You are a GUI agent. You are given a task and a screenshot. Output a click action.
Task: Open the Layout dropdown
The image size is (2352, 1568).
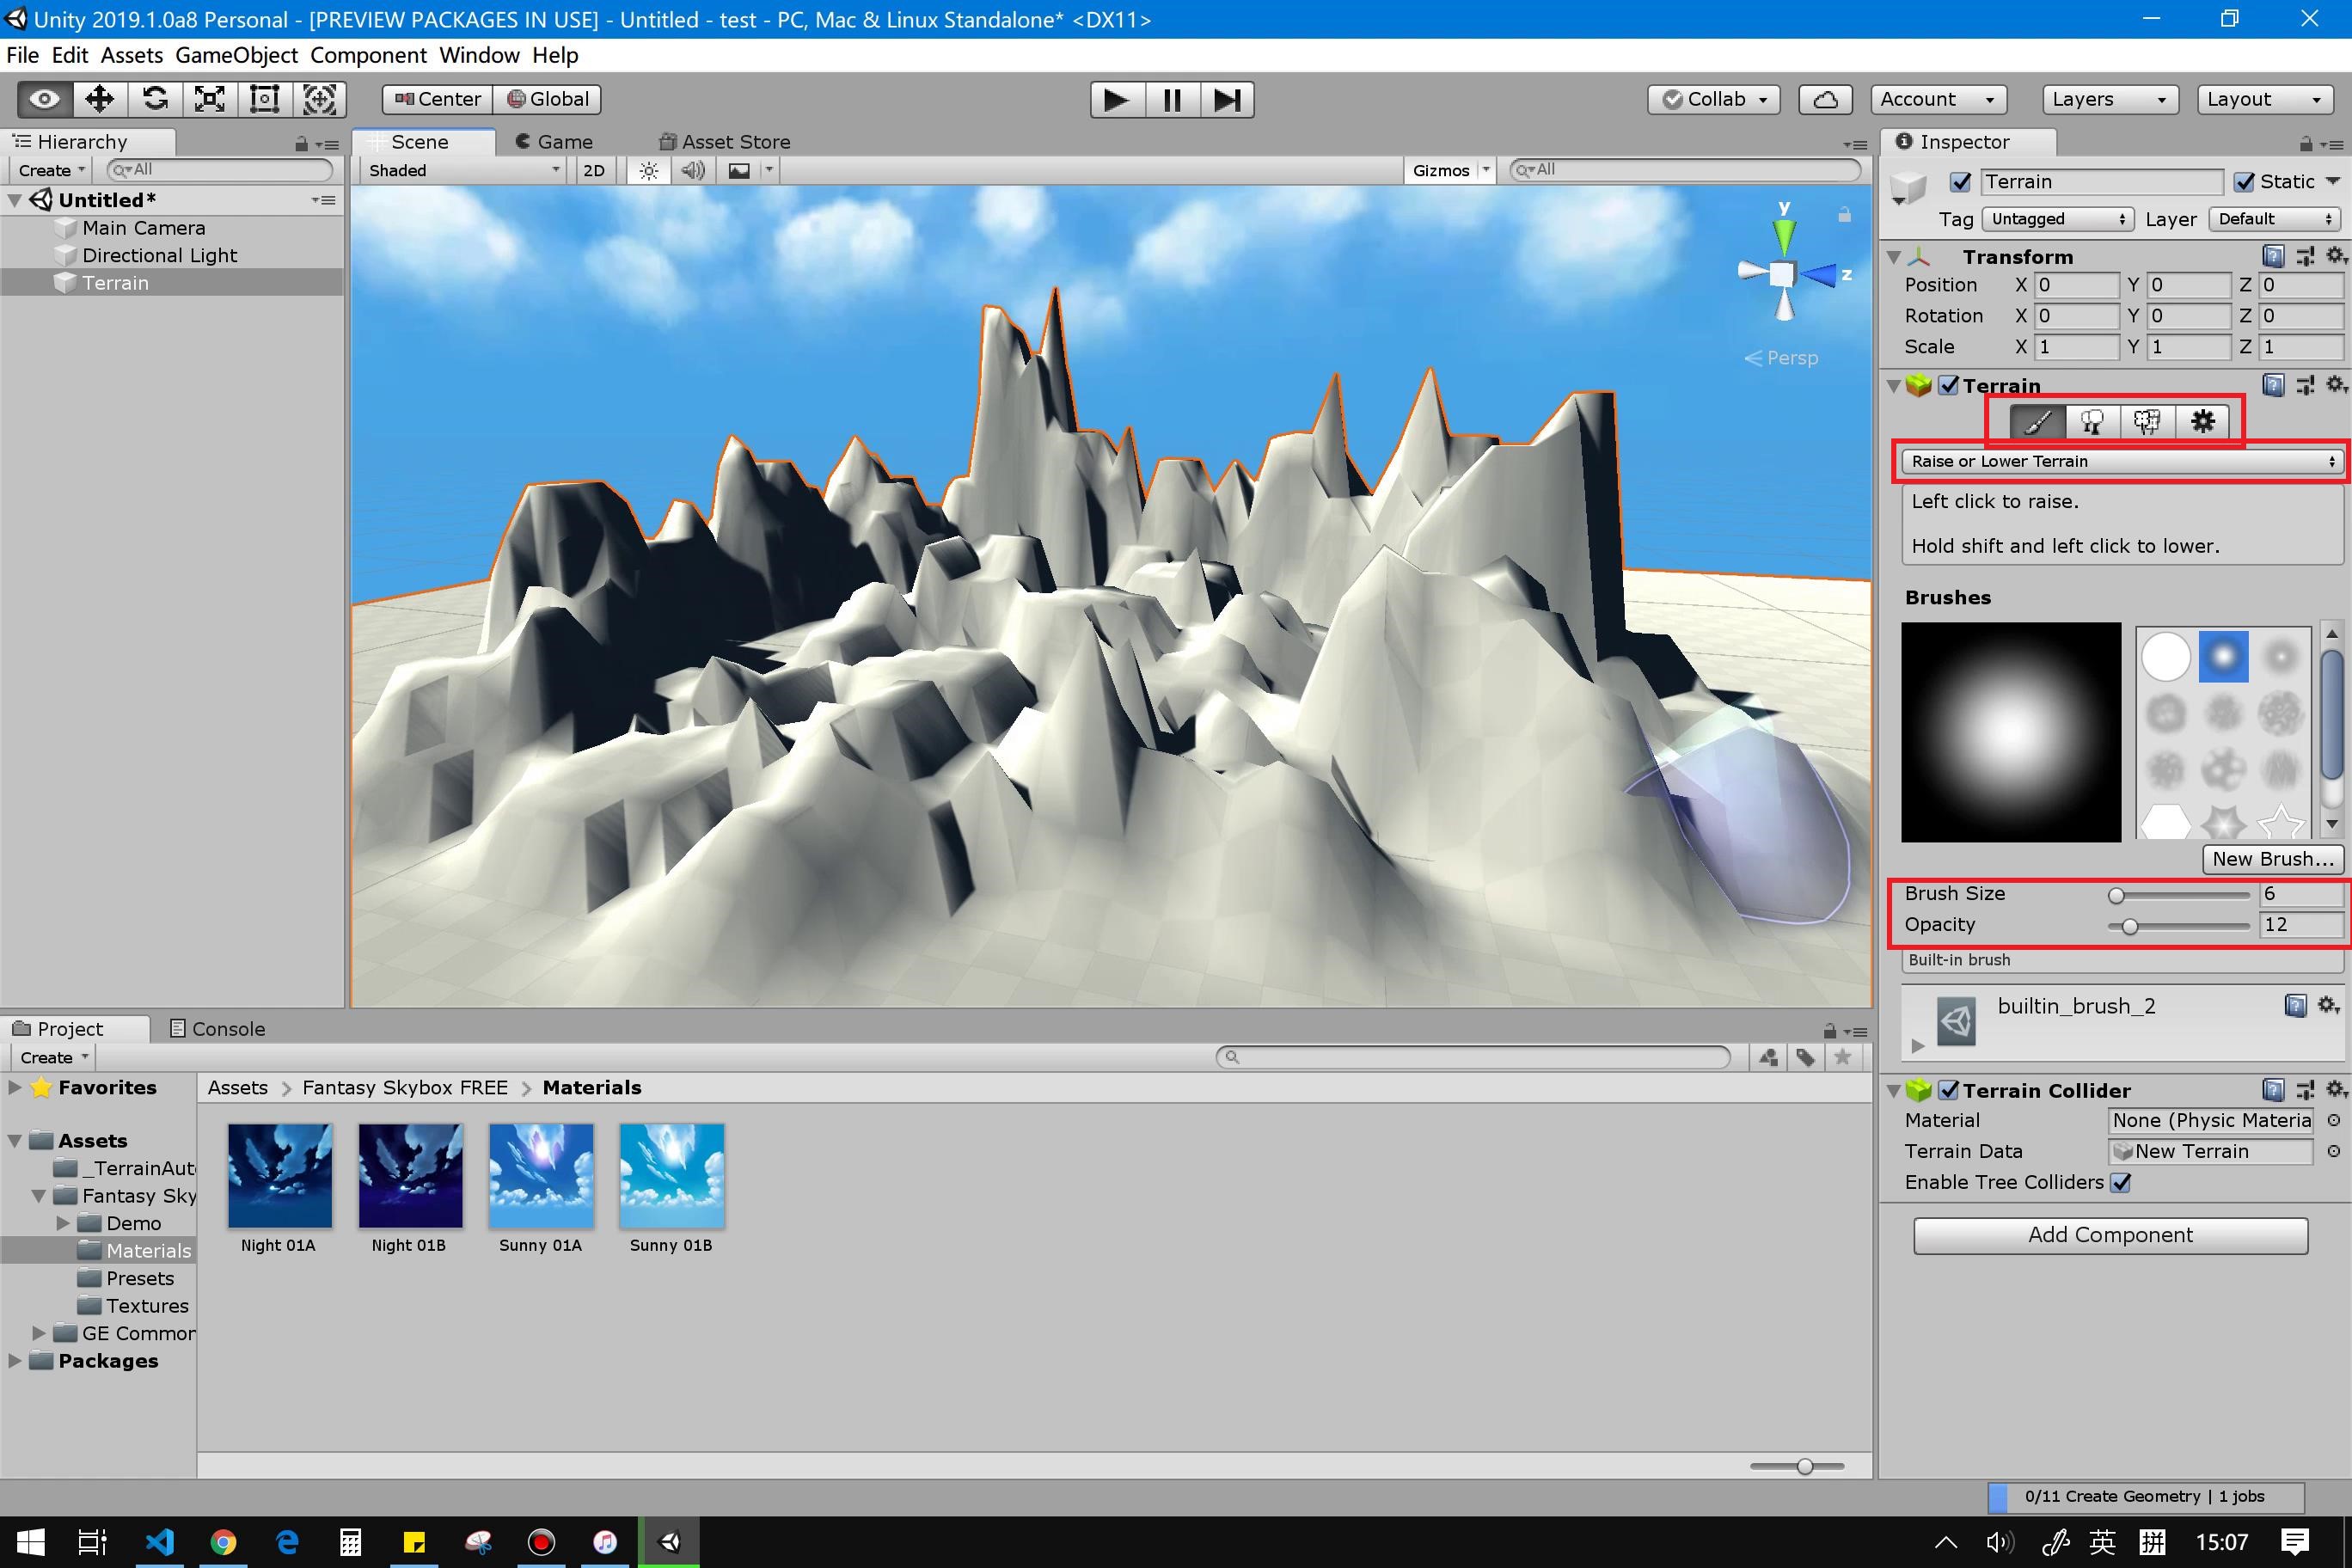point(2264,99)
